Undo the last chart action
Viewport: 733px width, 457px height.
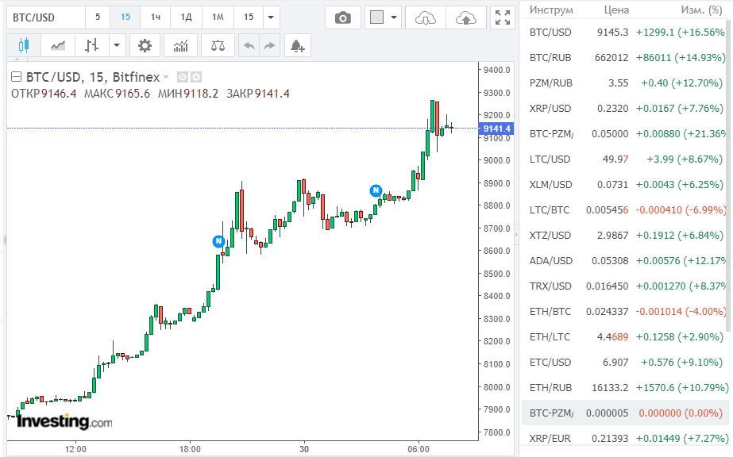[x=249, y=46]
